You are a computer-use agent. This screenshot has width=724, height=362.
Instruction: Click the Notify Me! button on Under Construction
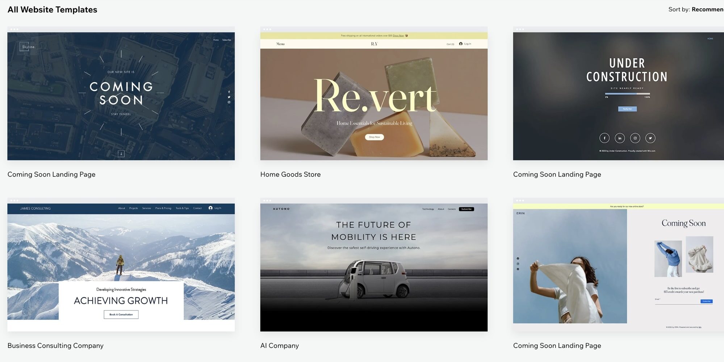(x=627, y=109)
